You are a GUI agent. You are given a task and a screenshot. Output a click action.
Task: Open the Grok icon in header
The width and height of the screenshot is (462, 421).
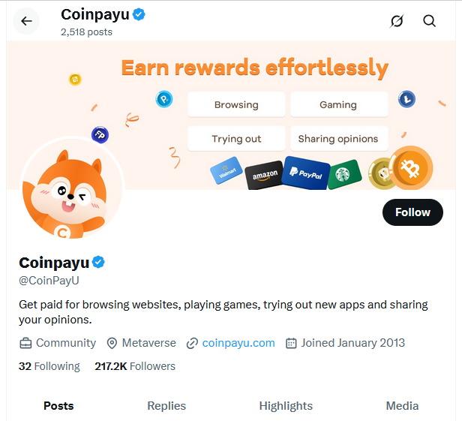click(397, 21)
